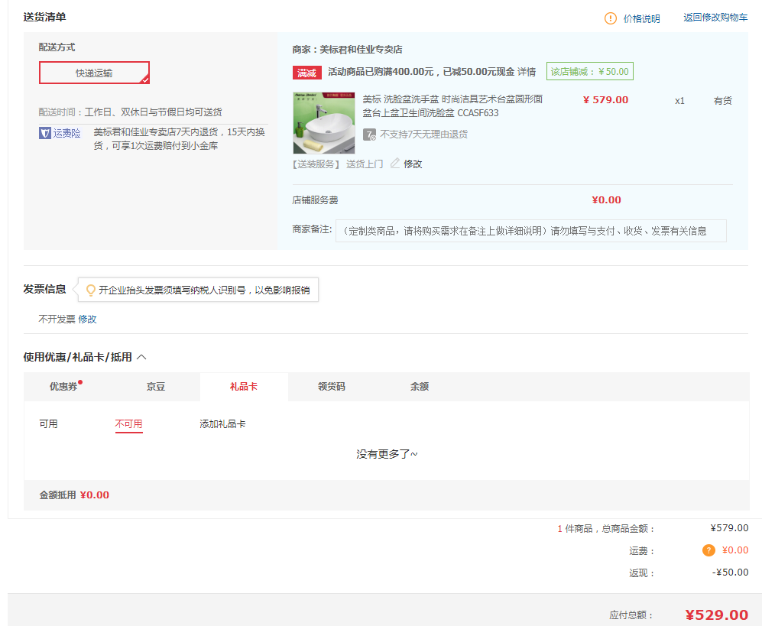Switch to the 余额 tab
Viewport: 762px width, 626px height.
point(420,387)
